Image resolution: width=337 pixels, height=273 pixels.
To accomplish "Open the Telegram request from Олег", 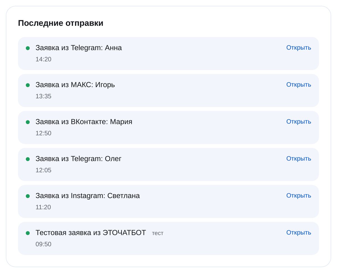I will (299, 159).
